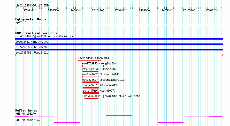This screenshot has width=230, height=126.
Task: Open the esv3238173 (Pang2013b) variant
Action: [x=99, y=69]
